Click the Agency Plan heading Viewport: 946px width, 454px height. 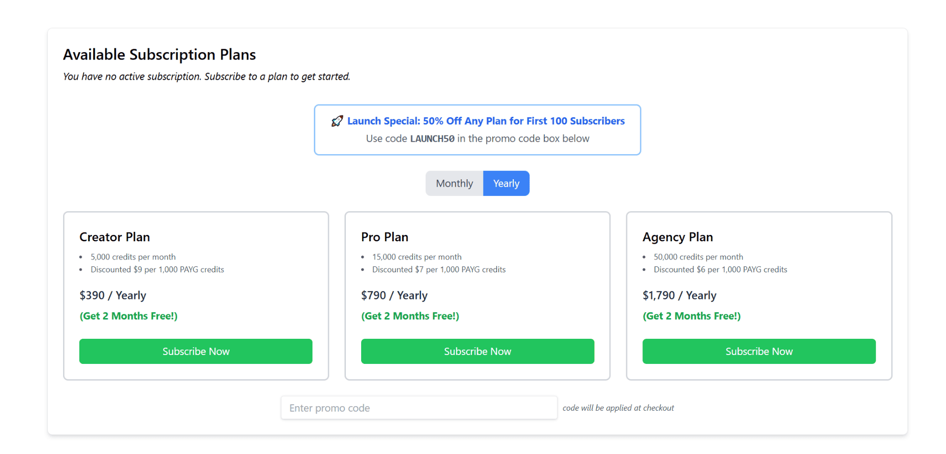tap(677, 237)
